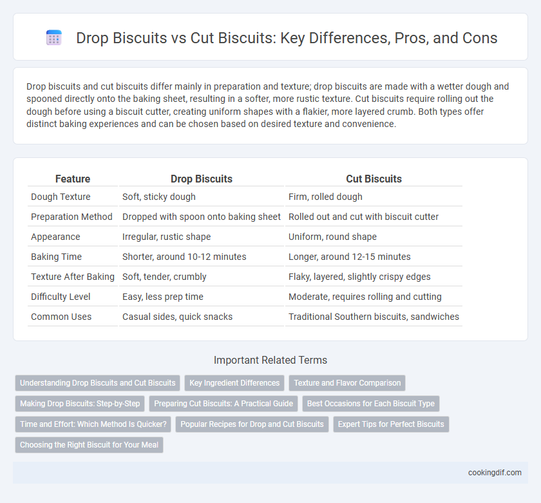Select Best Occasions for Each Biscuit Type

pyautogui.click(x=371, y=404)
